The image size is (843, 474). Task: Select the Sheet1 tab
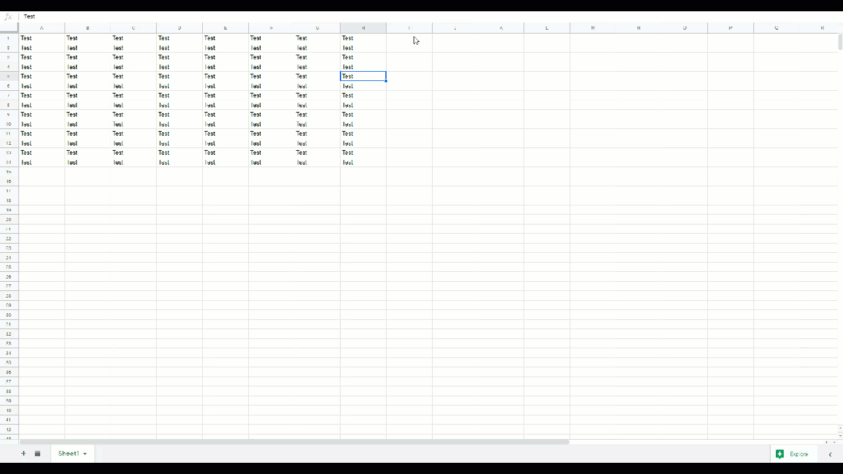click(67, 453)
